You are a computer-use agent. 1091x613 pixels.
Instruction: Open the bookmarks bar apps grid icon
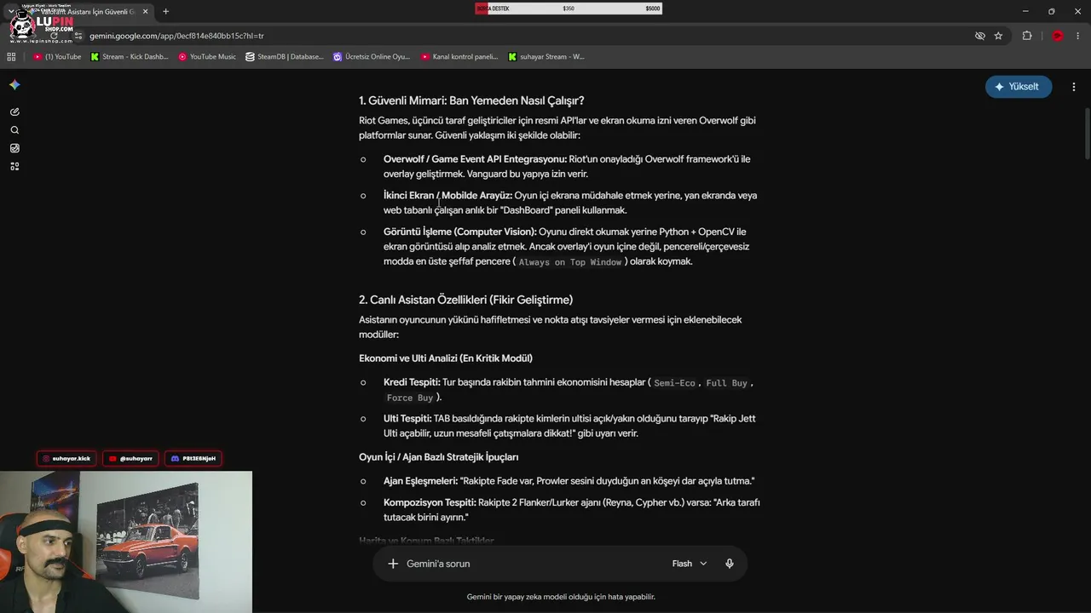(x=11, y=57)
